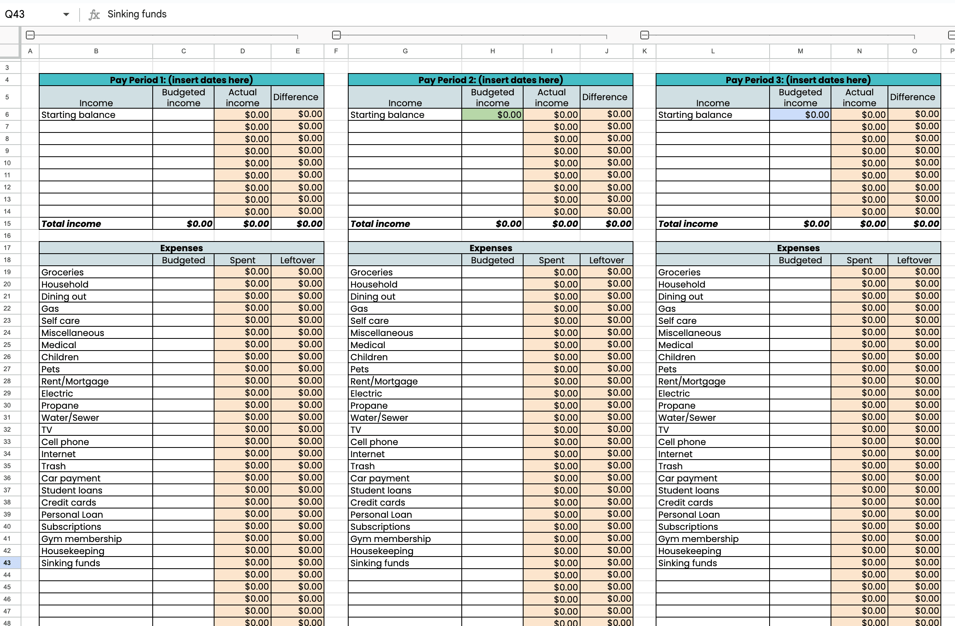Select column D header
Image resolution: width=955 pixels, height=626 pixels.
pos(242,51)
